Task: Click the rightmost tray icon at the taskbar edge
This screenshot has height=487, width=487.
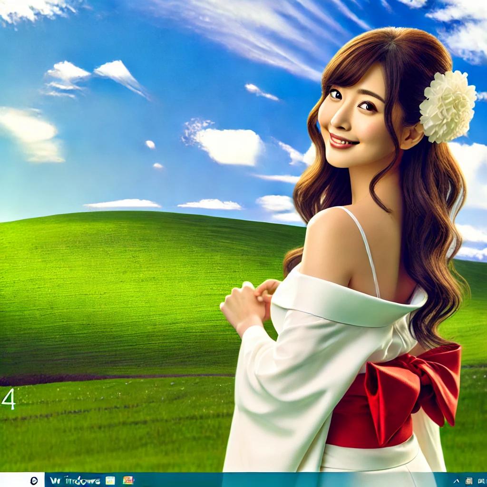Action: coord(482,481)
